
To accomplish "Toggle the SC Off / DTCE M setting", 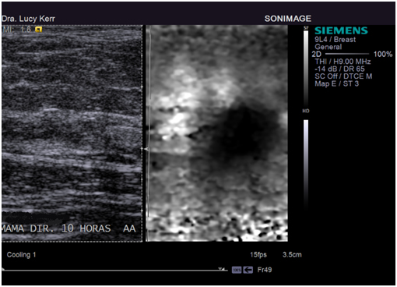I will point(343,76).
